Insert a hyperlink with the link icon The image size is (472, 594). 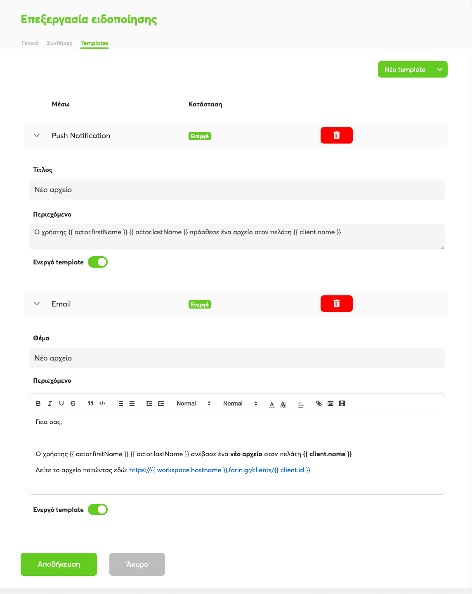[x=319, y=403]
